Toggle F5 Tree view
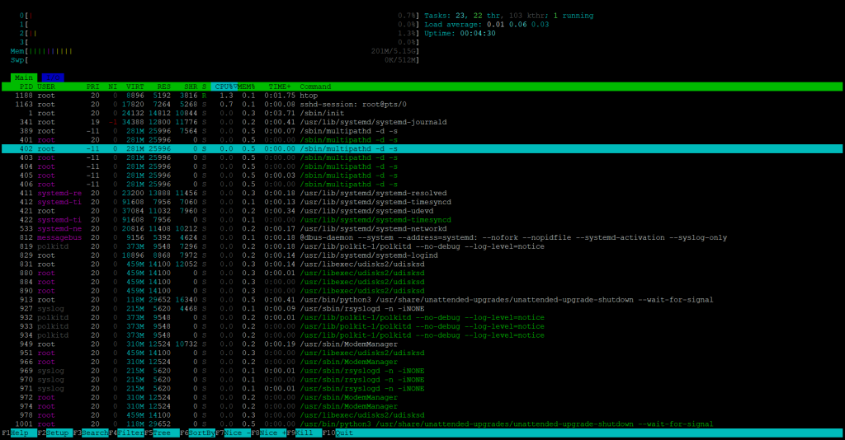 click(x=163, y=433)
